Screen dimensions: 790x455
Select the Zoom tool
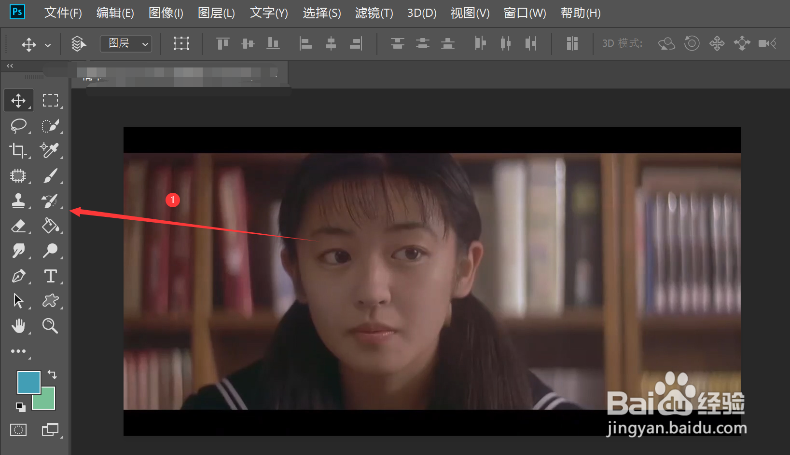(50, 326)
